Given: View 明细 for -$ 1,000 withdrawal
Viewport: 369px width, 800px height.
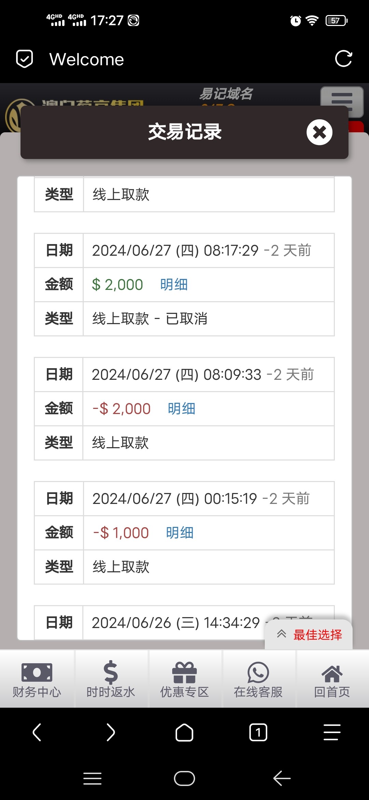Looking at the screenshot, I should coord(180,533).
